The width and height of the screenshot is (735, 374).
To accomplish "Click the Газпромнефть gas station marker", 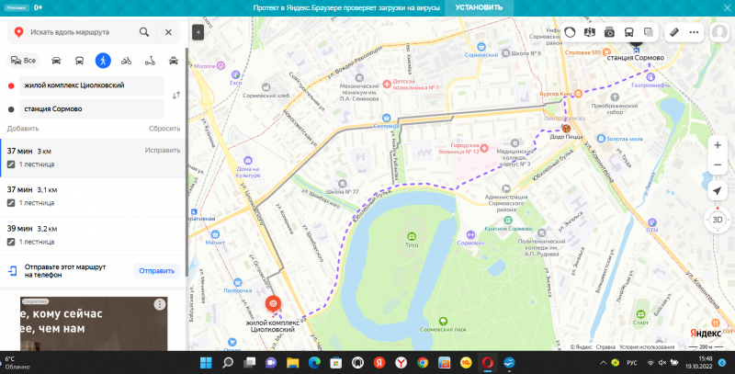I will (x=650, y=77).
